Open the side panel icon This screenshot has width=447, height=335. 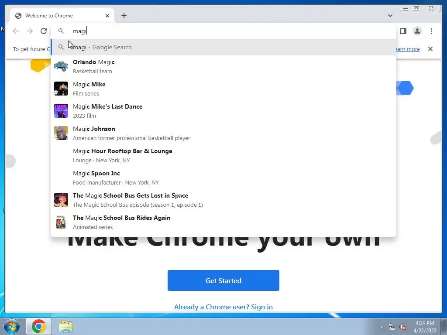[x=403, y=31]
